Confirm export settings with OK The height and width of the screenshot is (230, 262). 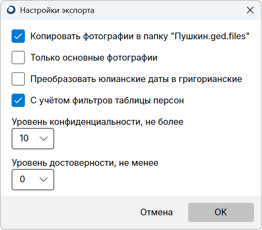(221, 213)
